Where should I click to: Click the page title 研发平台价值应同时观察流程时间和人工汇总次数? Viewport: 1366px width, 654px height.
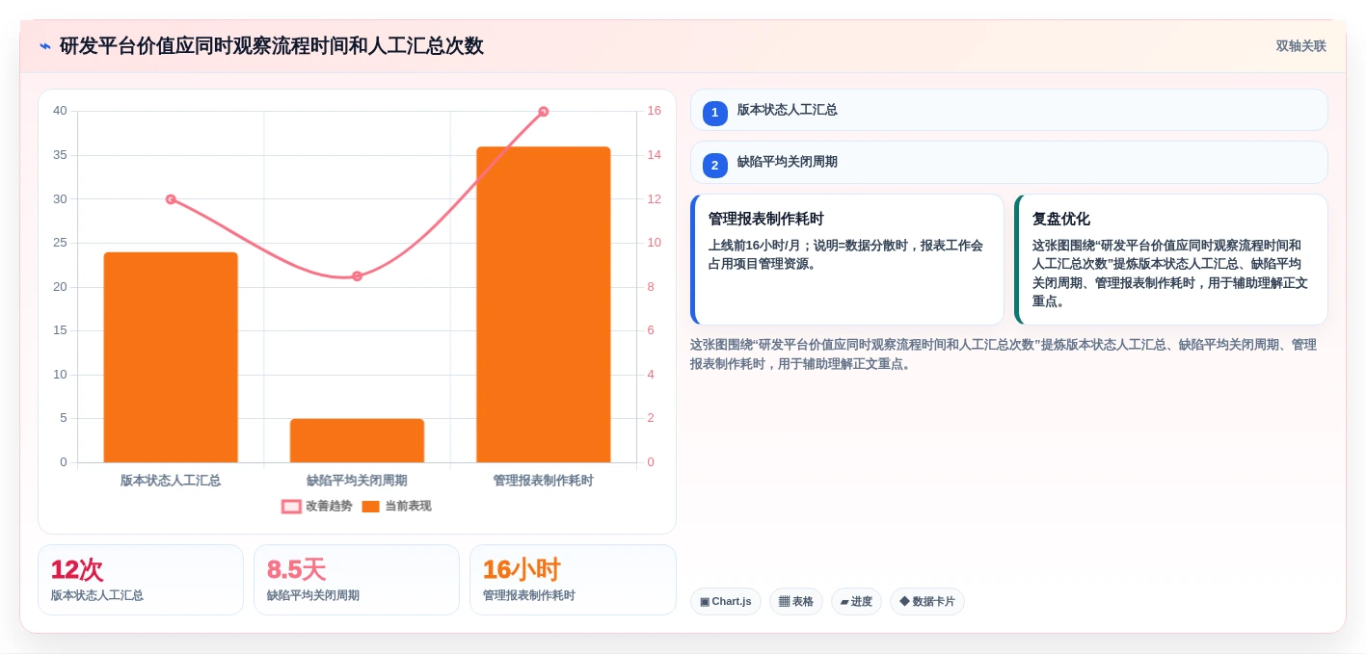[272, 46]
